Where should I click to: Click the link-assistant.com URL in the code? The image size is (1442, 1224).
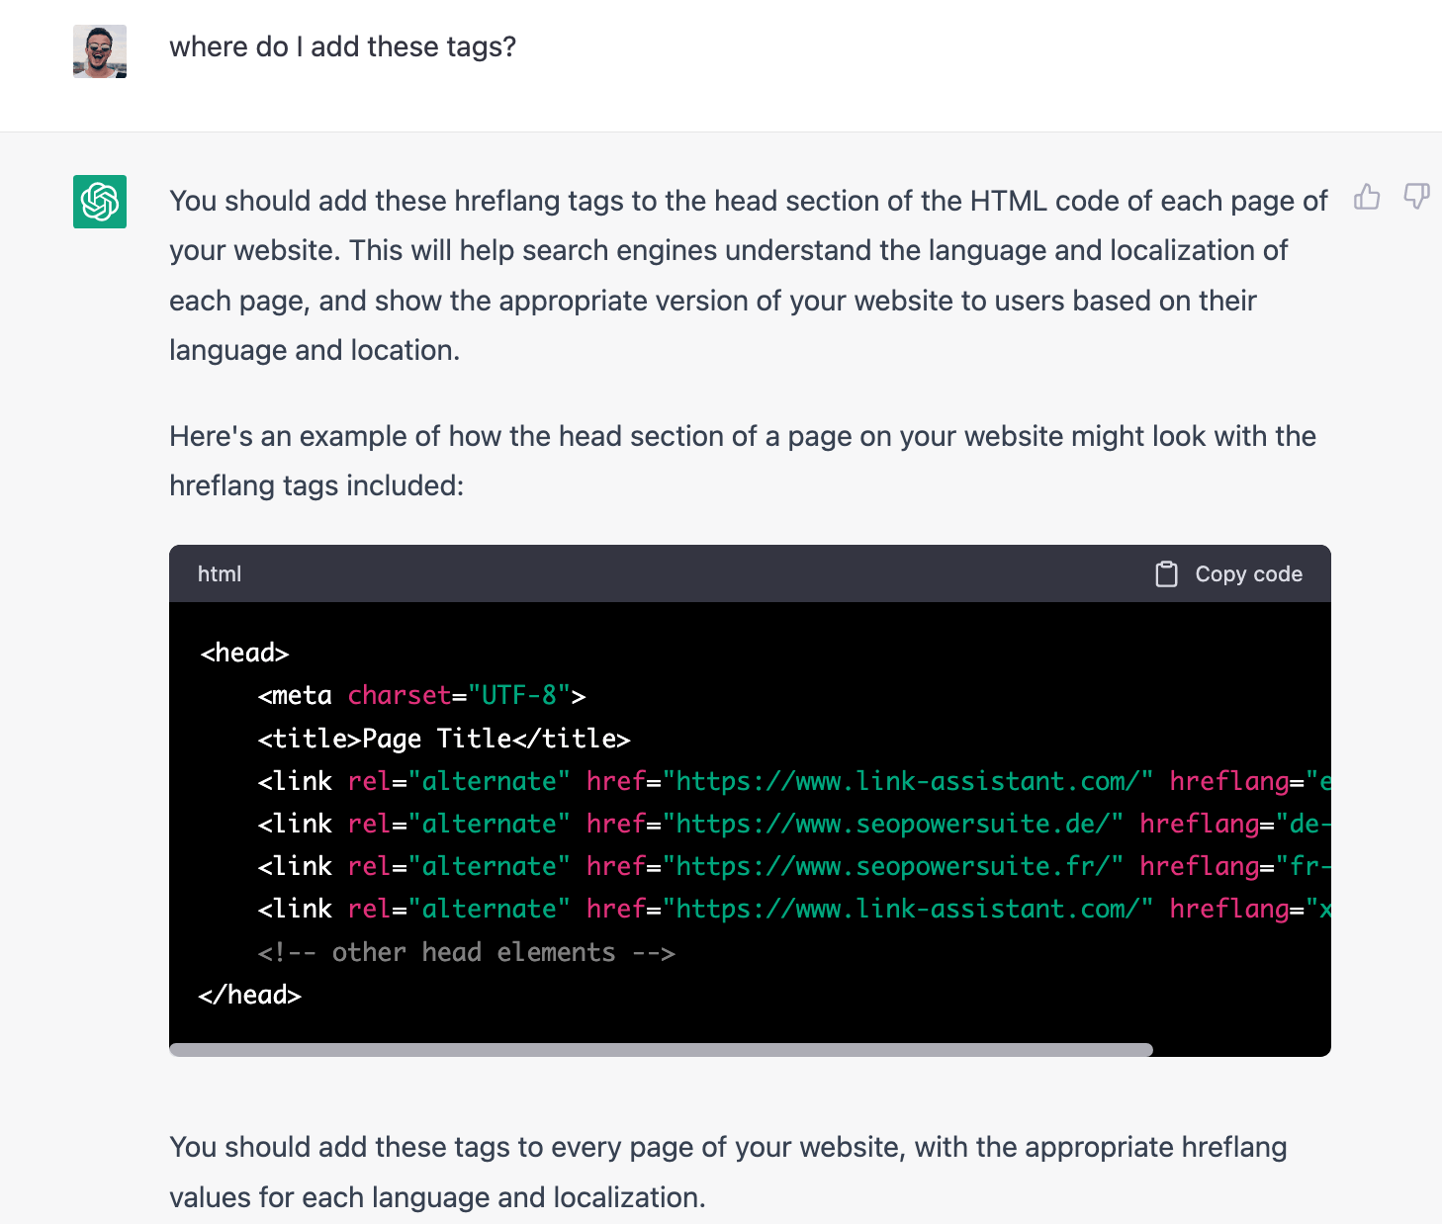(x=910, y=781)
